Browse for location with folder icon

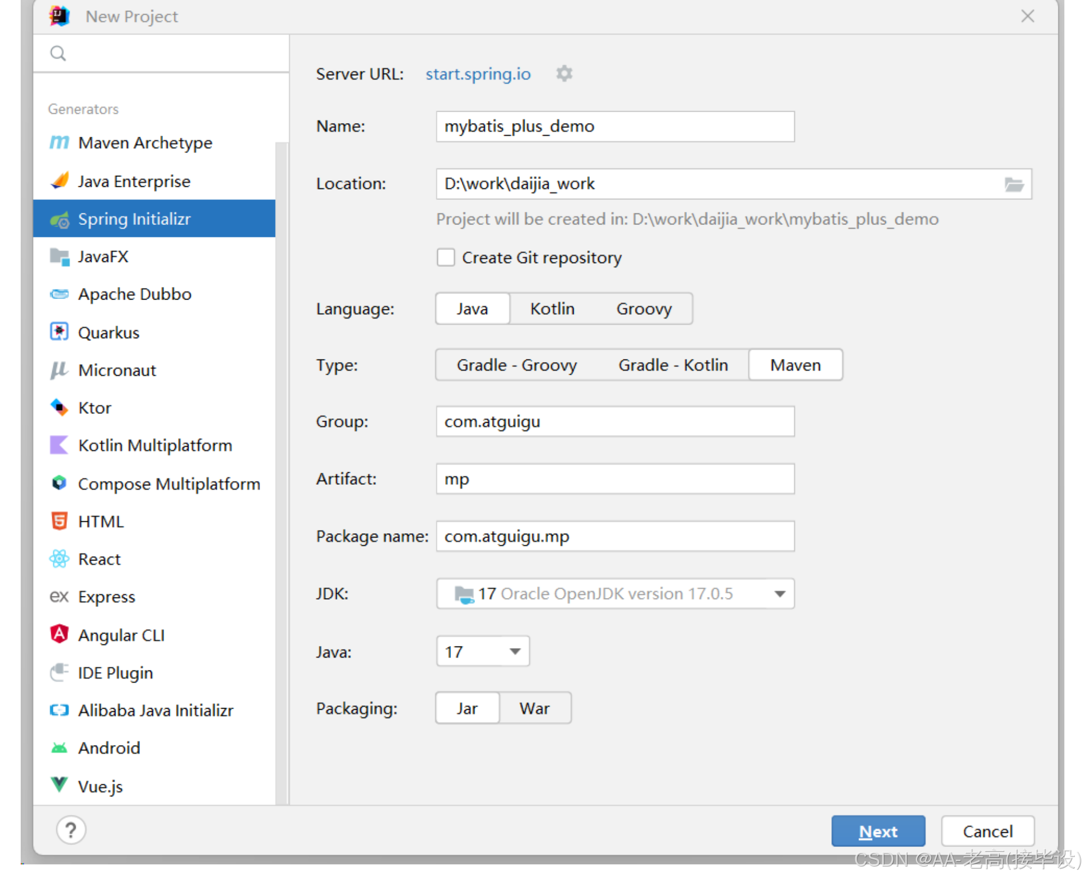point(1014,184)
